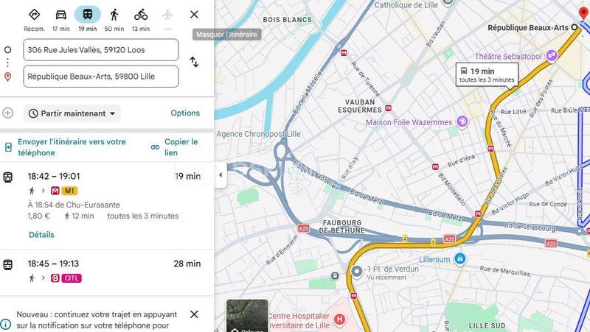Image resolution: width=590 pixels, height=332 pixels.
Task: Expand Détails of the M1 route
Action: point(41,235)
